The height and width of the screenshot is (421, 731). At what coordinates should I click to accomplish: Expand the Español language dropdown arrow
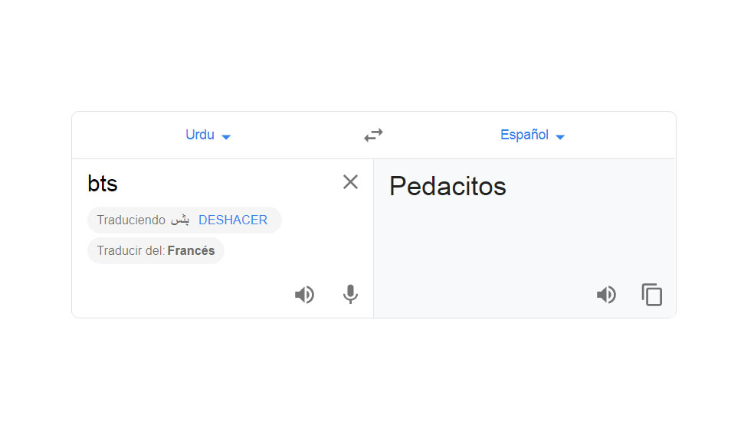click(x=560, y=137)
